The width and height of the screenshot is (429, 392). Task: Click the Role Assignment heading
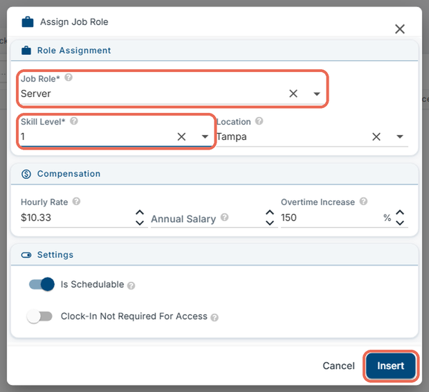click(74, 51)
